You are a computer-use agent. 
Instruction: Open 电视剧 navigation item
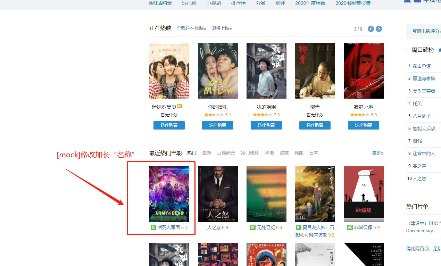pos(214,3)
